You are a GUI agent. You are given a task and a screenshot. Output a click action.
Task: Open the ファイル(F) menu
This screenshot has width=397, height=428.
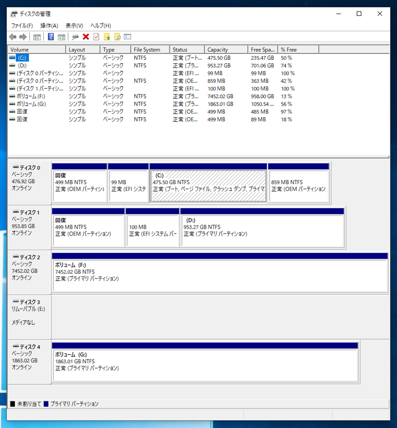[21, 26]
